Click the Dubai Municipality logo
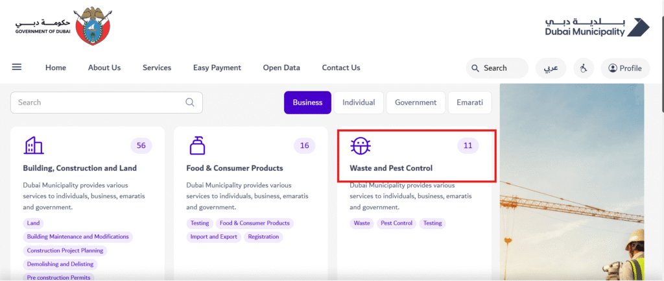The width and height of the screenshot is (664, 281). click(597, 27)
